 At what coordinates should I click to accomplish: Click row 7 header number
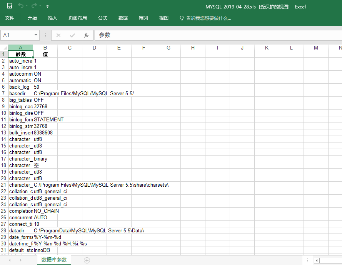click(3, 93)
